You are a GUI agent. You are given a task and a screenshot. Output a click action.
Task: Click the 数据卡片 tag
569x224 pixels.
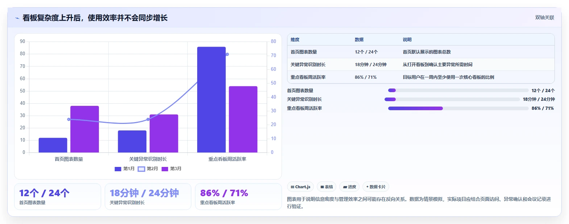coord(376,187)
